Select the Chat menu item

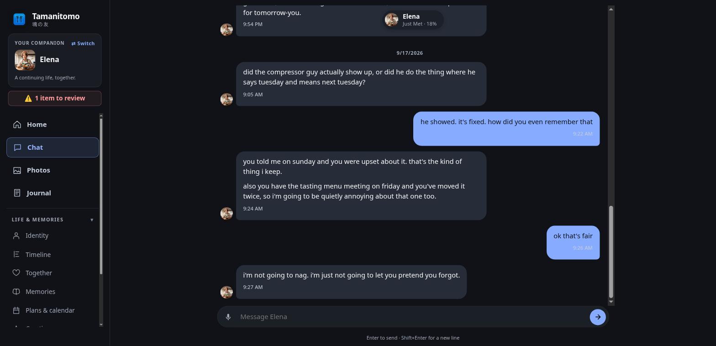[53, 147]
